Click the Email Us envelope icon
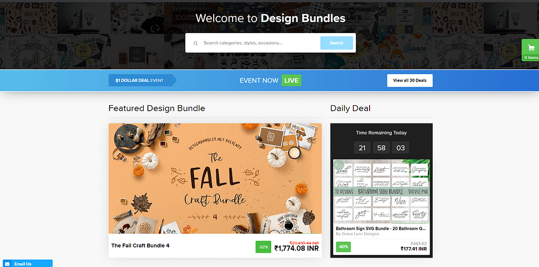Screen dimensions: 539x267 coord(7,264)
